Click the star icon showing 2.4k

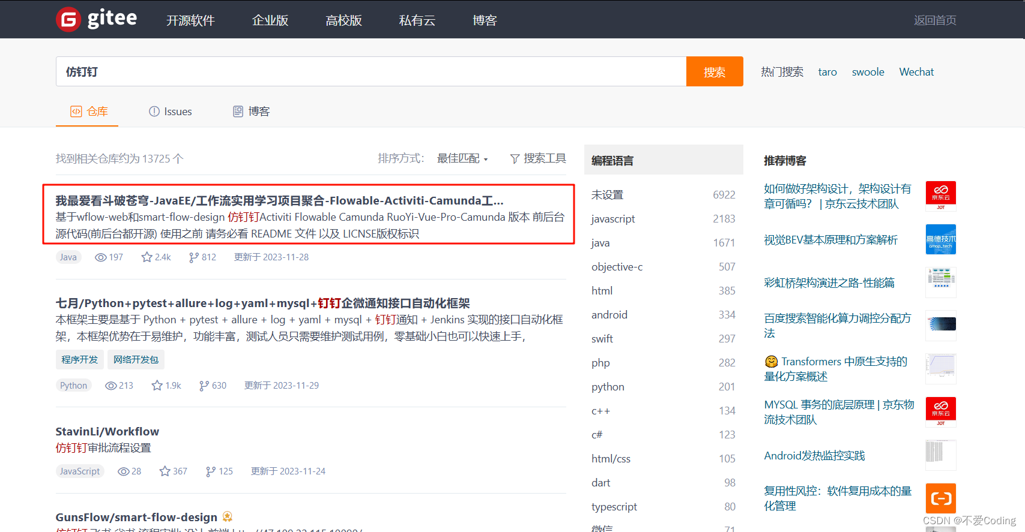[x=147, y=257]
